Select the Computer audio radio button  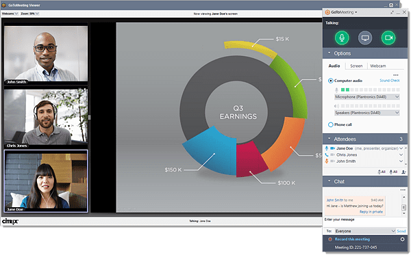click(331, 81)
